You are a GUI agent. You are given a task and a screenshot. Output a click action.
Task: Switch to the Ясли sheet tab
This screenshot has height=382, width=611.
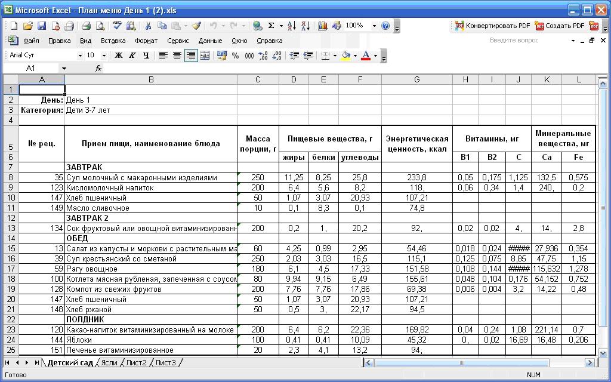109,363
